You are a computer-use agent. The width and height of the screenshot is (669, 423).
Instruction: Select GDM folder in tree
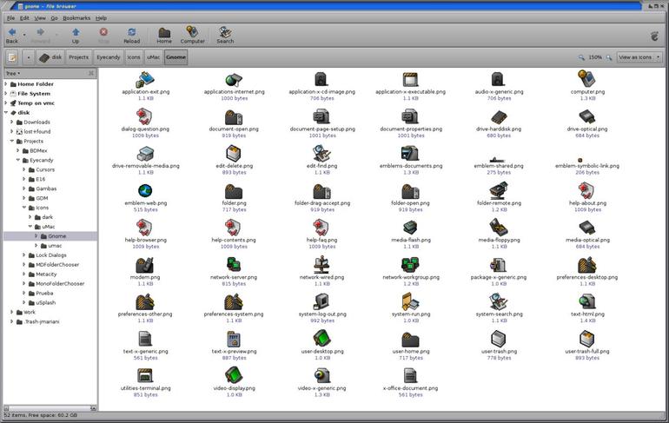(x=42, y=198)
